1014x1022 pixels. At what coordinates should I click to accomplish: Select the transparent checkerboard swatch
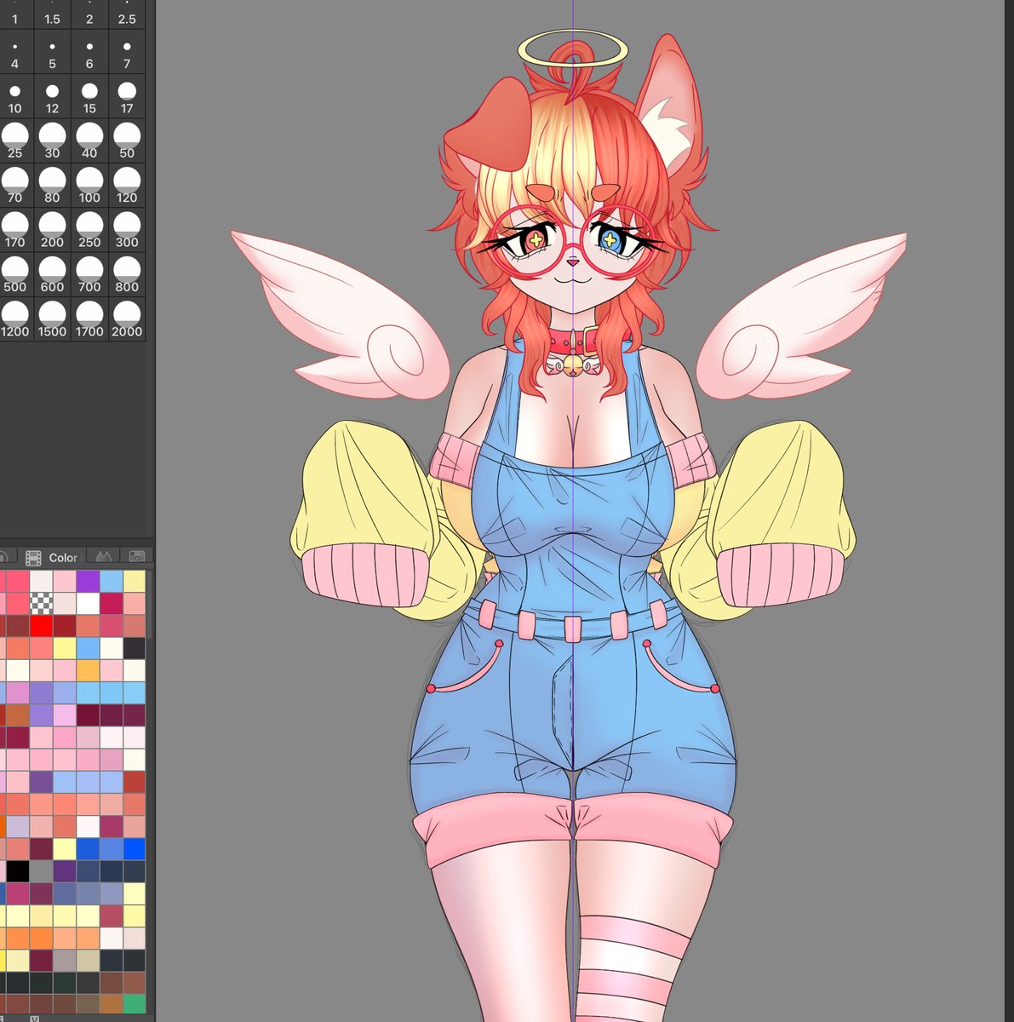click(x=41, y=603)
